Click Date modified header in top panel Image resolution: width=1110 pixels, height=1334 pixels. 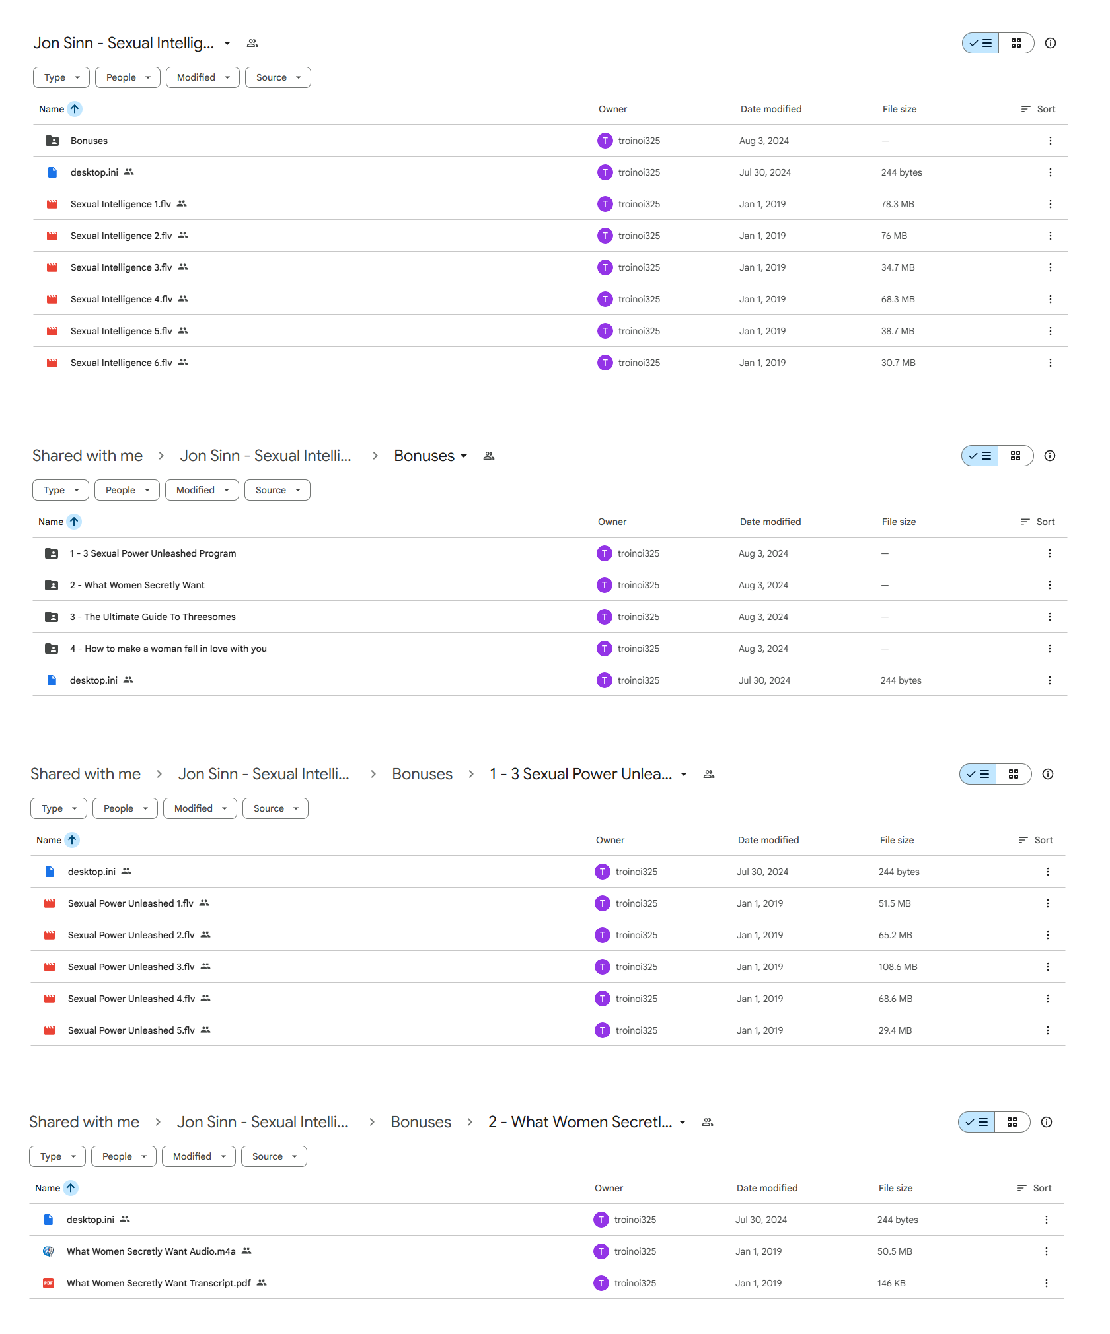[771, 109]
